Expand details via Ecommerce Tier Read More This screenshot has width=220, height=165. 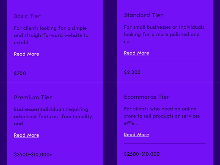point(137,134)
